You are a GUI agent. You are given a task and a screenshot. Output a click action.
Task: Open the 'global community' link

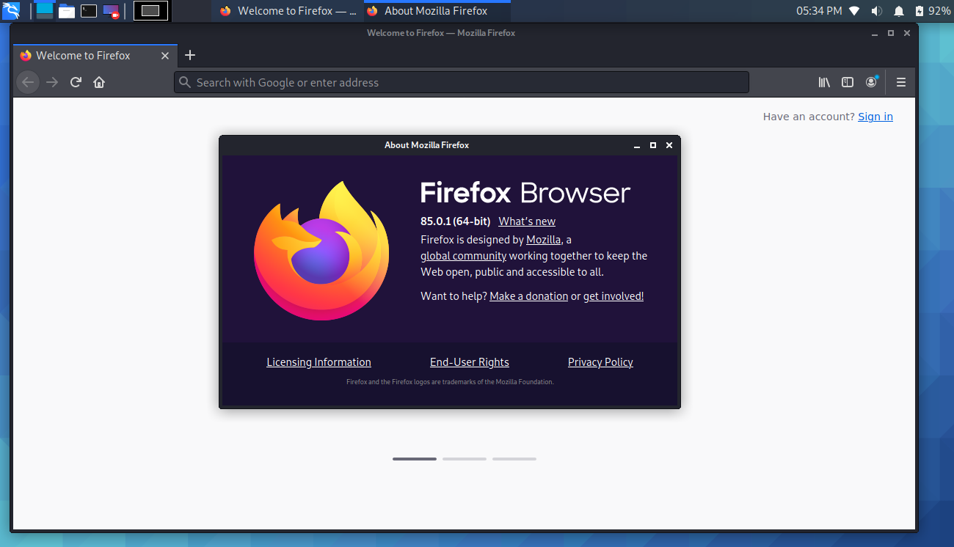[x=463, y=256]
